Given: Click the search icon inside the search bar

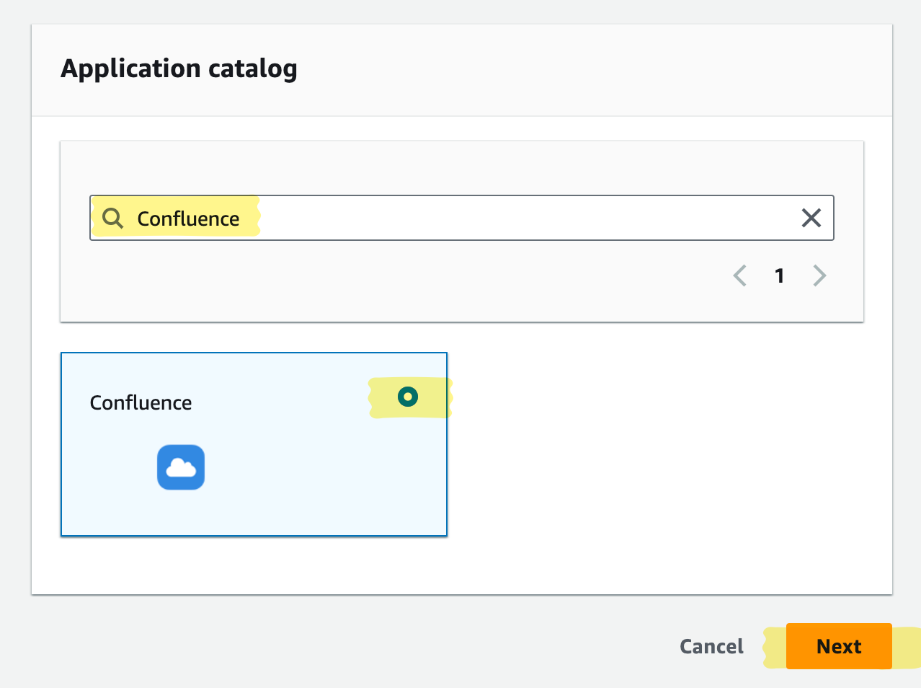Looking at the screenshot, I should point(112,218).
